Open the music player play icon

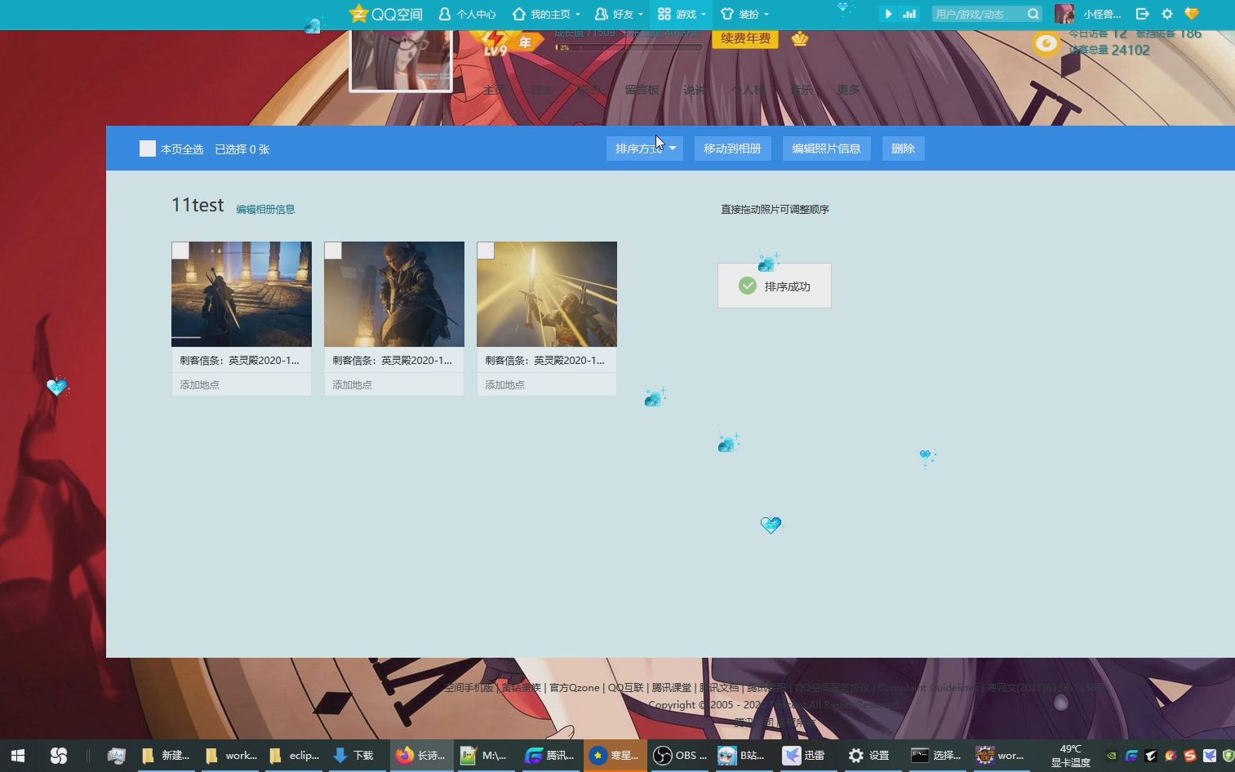click(x=887, y=14)
